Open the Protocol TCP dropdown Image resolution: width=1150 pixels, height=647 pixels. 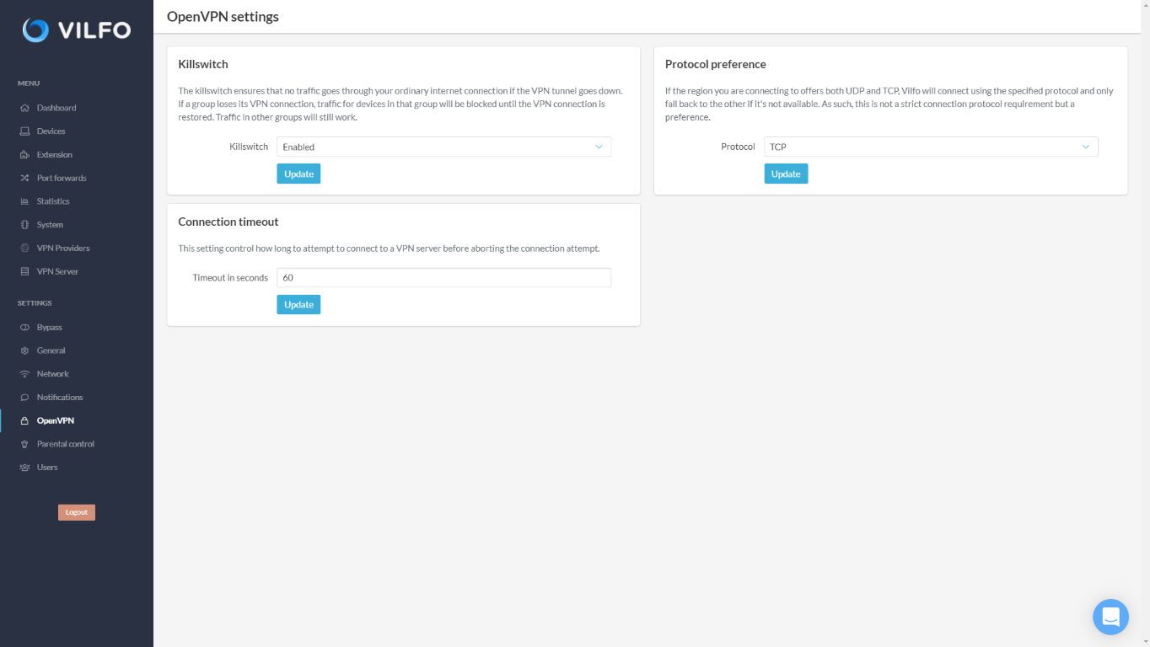931,147
